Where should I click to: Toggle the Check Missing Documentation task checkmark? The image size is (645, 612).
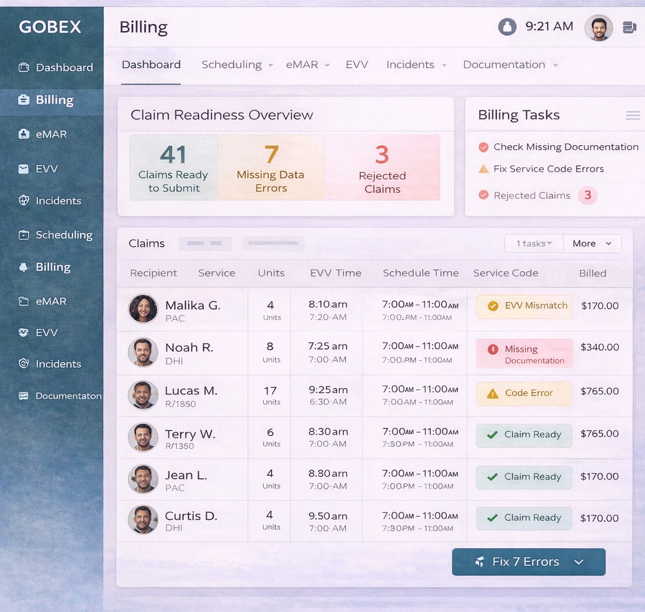(483, 147)
